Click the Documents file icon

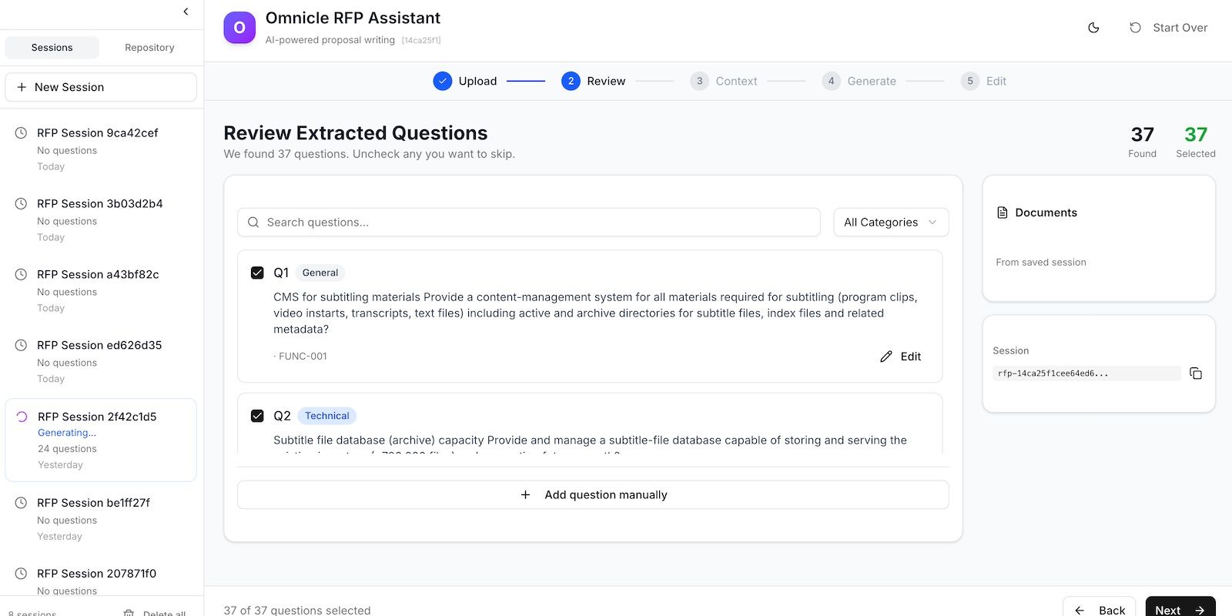click(x=1003, y=213)
